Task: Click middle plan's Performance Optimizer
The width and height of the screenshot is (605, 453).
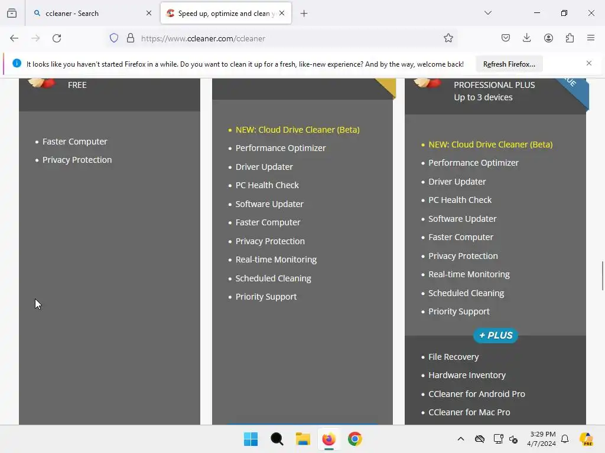Action: [x=281, y=148]
